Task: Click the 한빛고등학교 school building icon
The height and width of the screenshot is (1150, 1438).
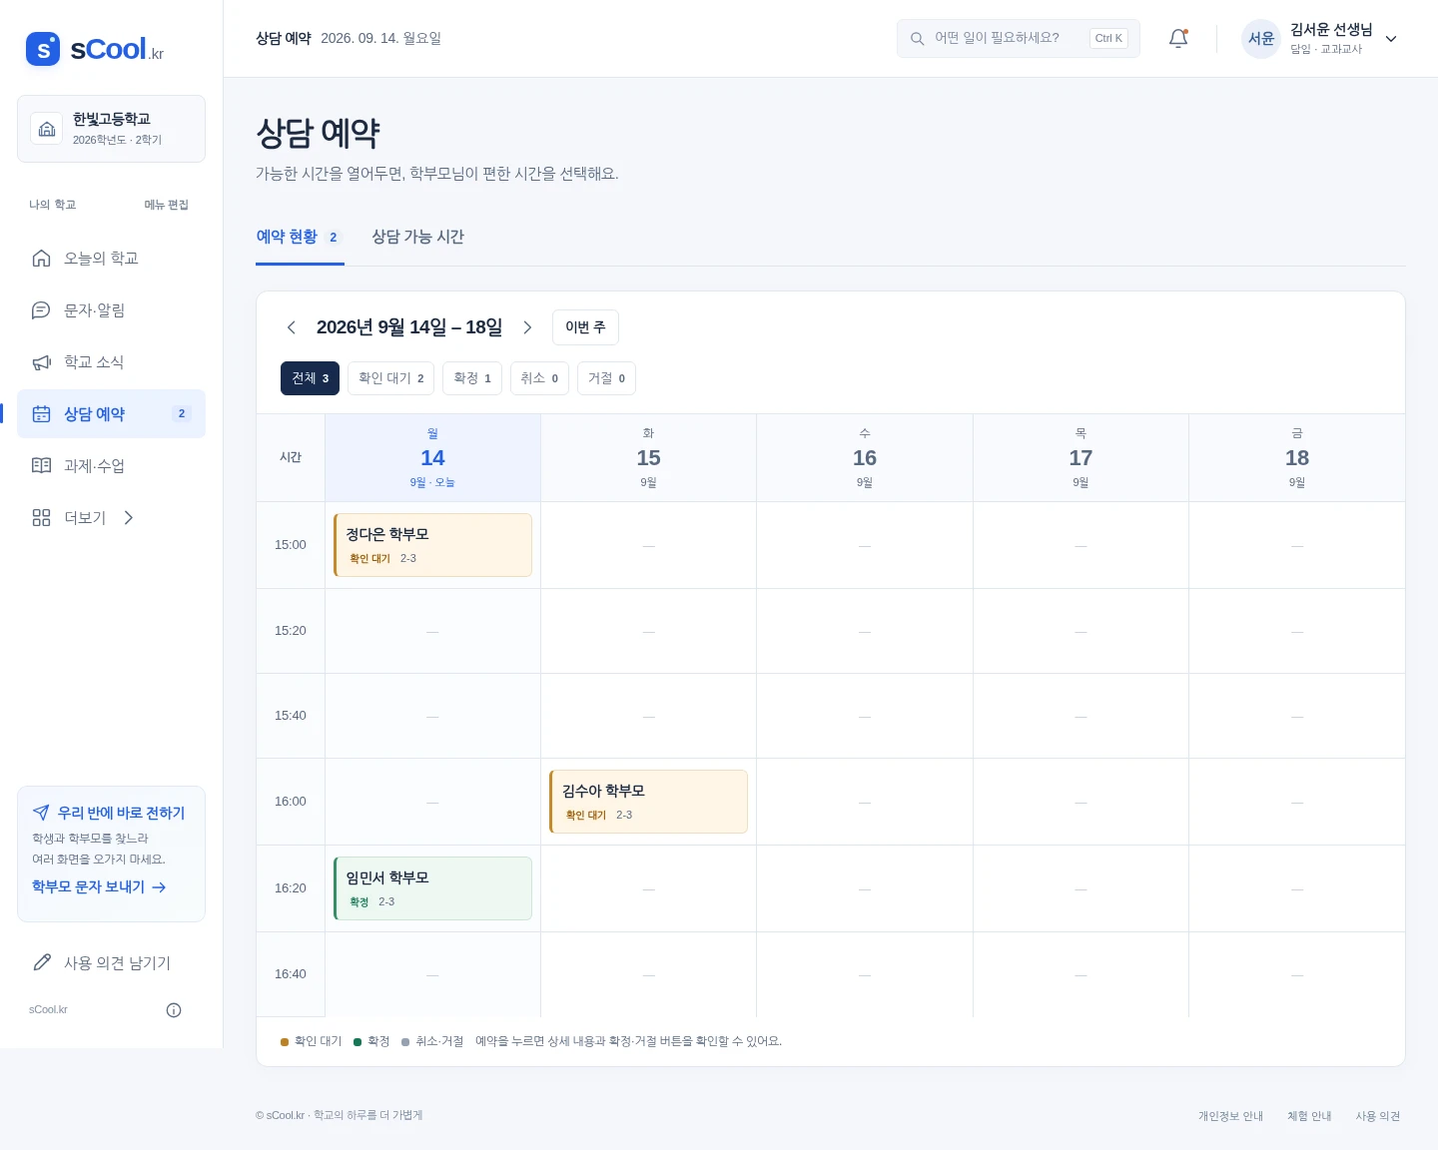Action: pyautogui.click(x=47, y=129)
